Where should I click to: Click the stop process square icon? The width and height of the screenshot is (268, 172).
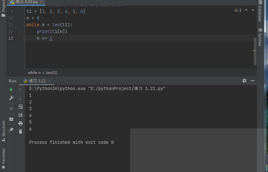(x=11, y=109)
